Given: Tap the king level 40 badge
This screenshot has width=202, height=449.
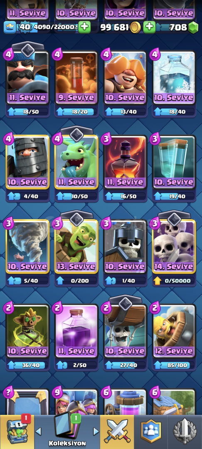Looking at the screenshot, I should pos(24,27).
